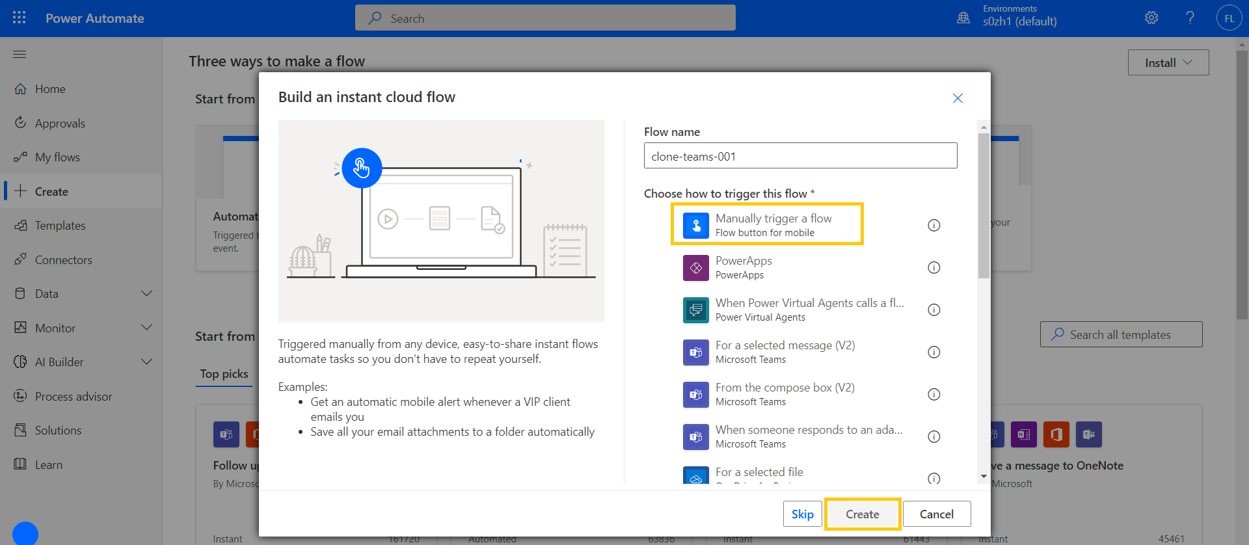Click the Approvals icon in sidebar
This screenshot has width=1249, height=545.
20,122
